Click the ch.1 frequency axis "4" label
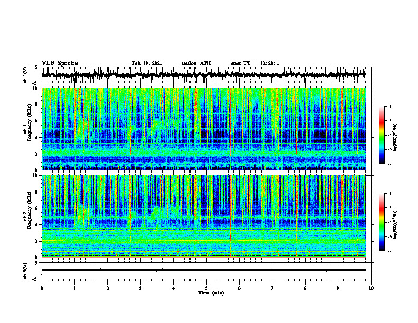This screenshot has width=418, height=323. (37, 138)
